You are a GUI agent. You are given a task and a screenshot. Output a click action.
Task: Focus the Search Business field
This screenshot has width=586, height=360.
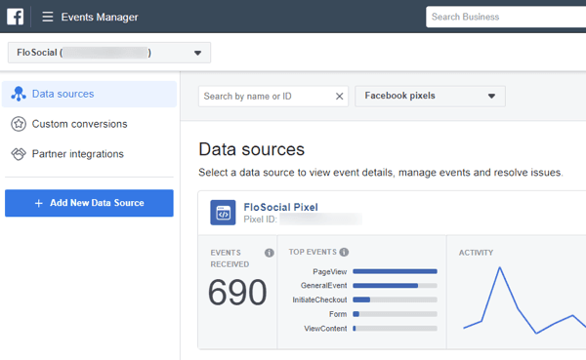(x=506, y=17)
